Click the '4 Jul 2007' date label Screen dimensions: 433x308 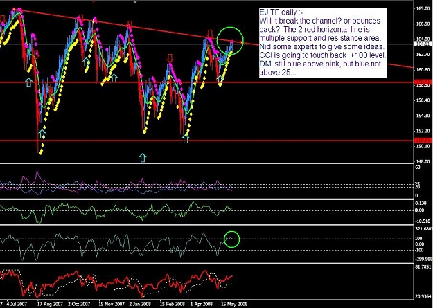17,304
